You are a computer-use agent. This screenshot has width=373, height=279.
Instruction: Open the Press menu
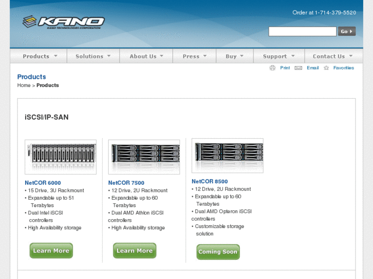(194, 56)
